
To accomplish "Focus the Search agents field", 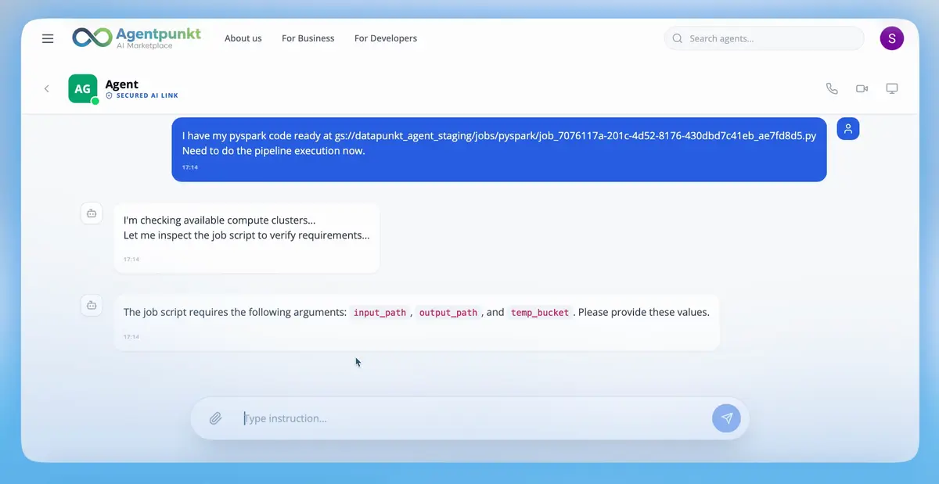I will click(764, 38).
